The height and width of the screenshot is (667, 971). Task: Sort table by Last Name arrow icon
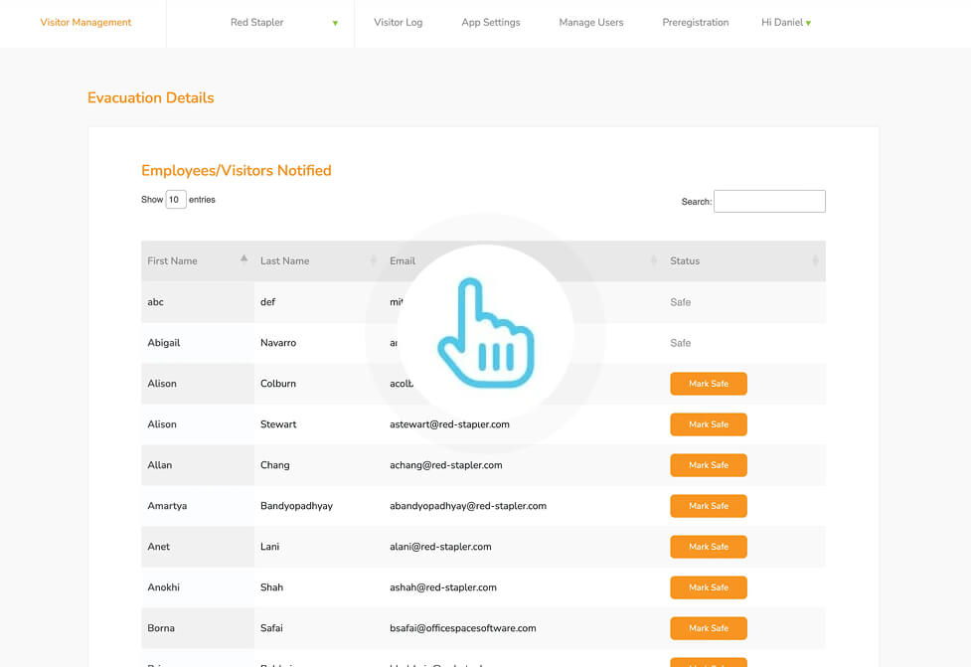click(x=374, y=260)
